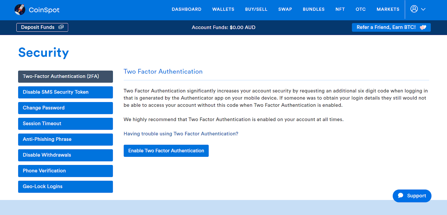Click the CoinSpot rocket logo
The width and height of the screenshot is (447, 215).
point(20,10)
